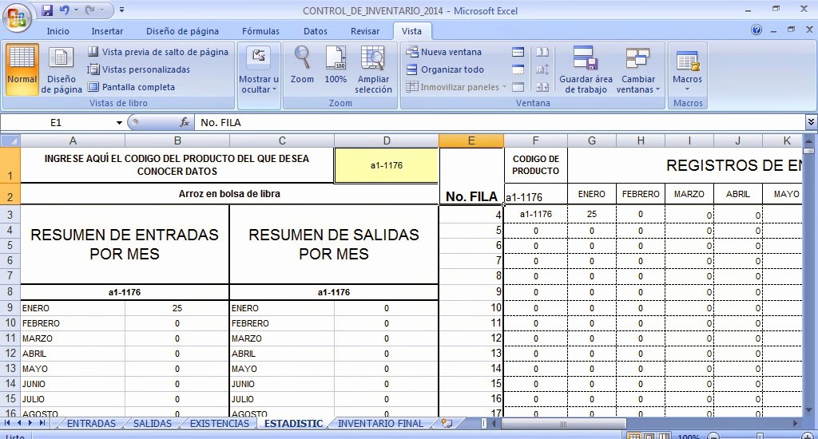Click the horizontal scrollbar at bottom
The image size is (818, 439).
click(x=639, y=423)
